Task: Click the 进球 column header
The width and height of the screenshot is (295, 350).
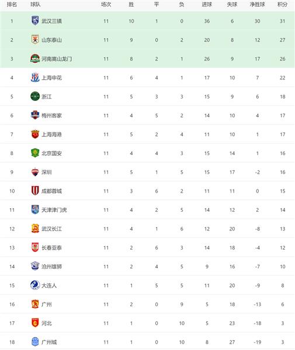Action: point(207,4)
